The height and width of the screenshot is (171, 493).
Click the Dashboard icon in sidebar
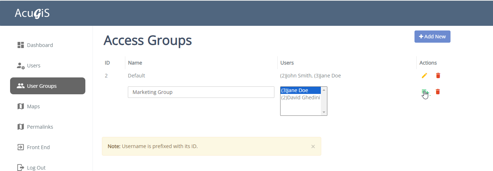tap(21, 45)
